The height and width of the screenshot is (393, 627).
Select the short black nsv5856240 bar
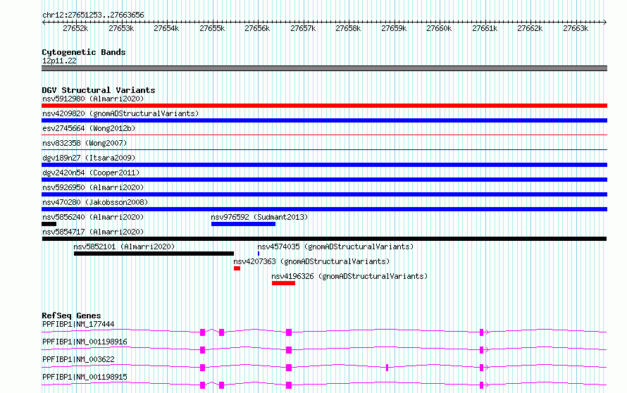click(49, 224)
